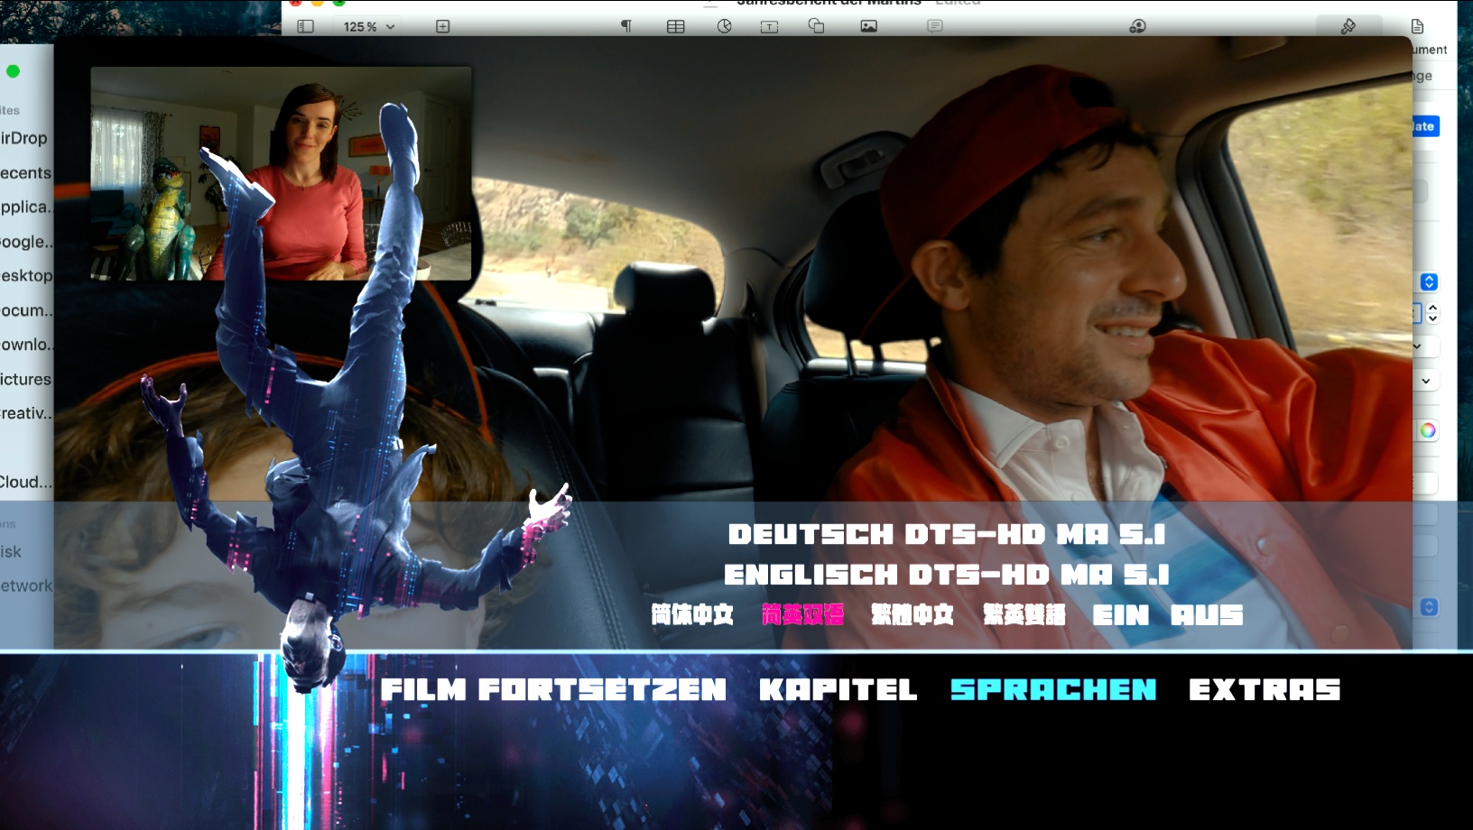1473x830 pixels.
Task: Click the chart icon in Pages toolbar
Action: tap(724, 26)
